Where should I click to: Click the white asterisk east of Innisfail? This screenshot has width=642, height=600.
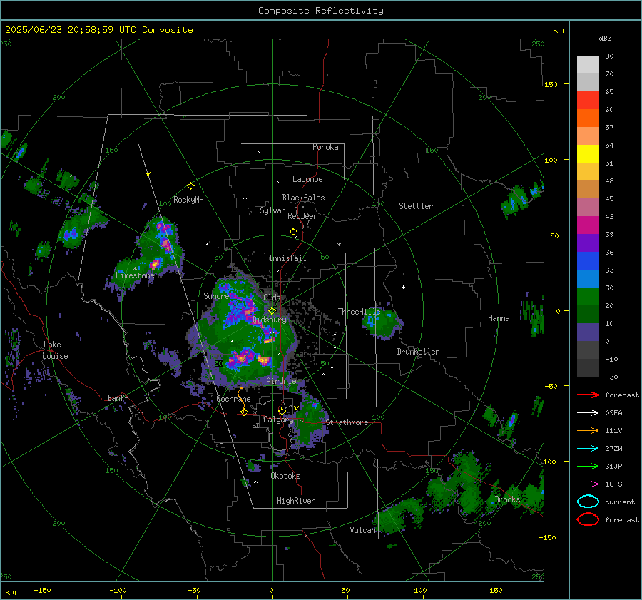339,245
